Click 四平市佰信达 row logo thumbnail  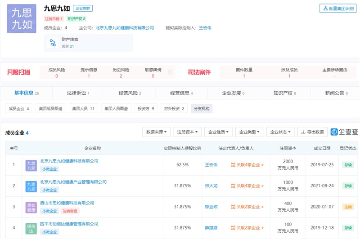[x=31, y=228]
